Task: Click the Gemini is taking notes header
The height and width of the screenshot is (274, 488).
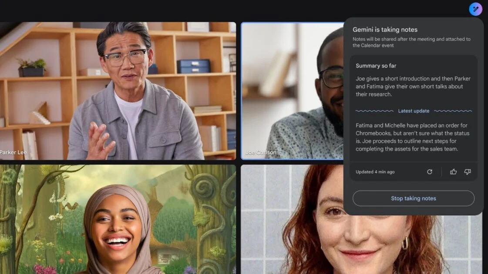Action: (x=385, y=29)
